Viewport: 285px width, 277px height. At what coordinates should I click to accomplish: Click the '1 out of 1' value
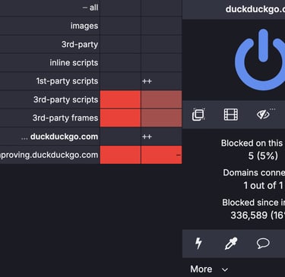click(263, 186)
